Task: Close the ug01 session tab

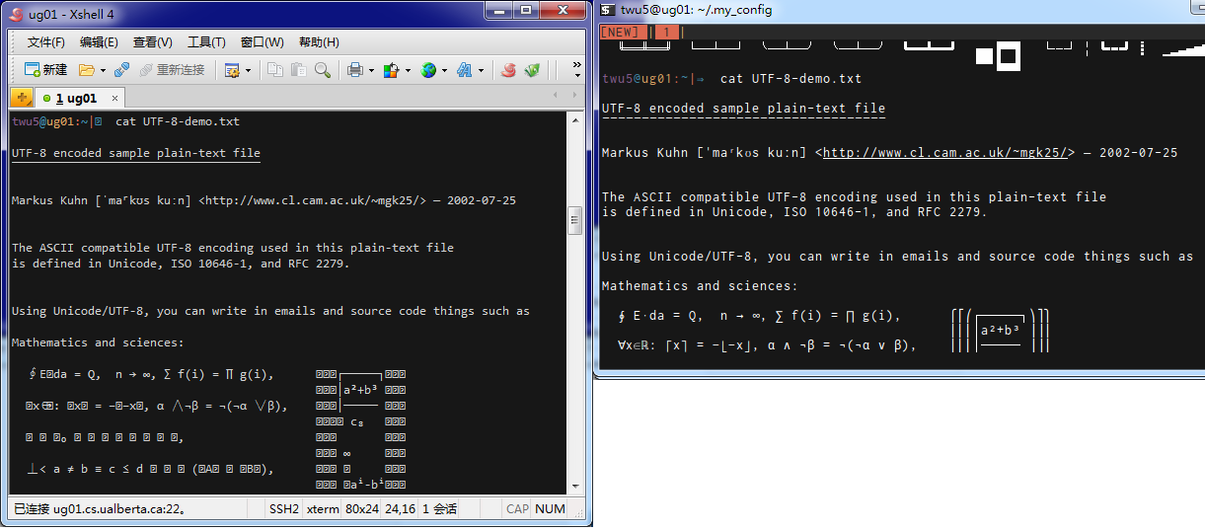Action: coord(114,99)
